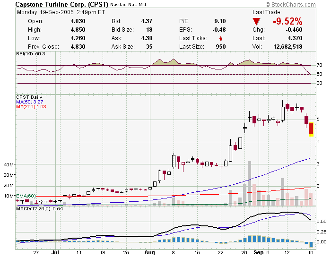Screen dimensions: 331x258
Task: Click the 20M volume axis label
Action: tap(9, 185)
